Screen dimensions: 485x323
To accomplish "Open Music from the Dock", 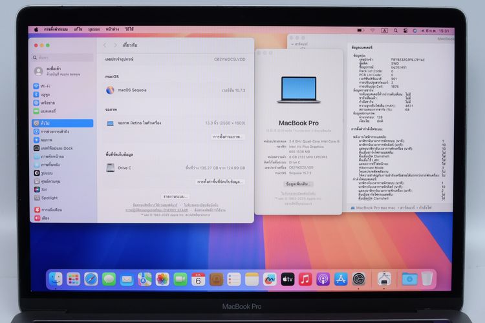I will pos(305,280).
